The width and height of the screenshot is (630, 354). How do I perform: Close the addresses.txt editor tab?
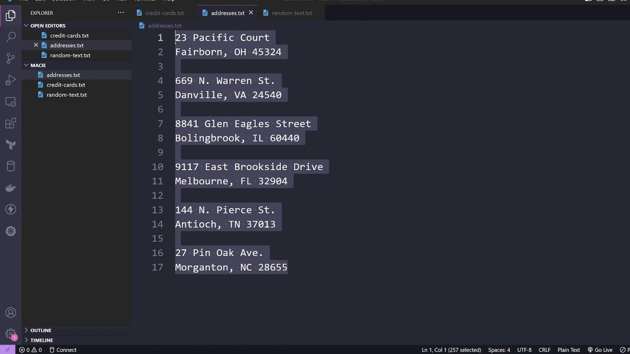pos(251,12)
